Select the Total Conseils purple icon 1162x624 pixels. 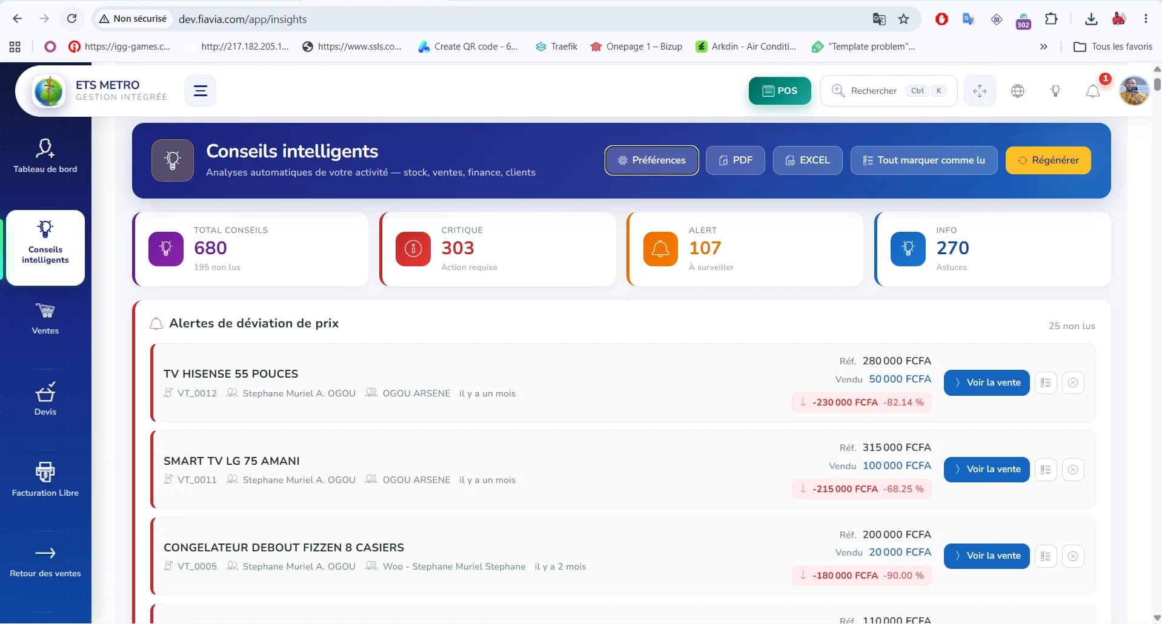click(166, 249)
